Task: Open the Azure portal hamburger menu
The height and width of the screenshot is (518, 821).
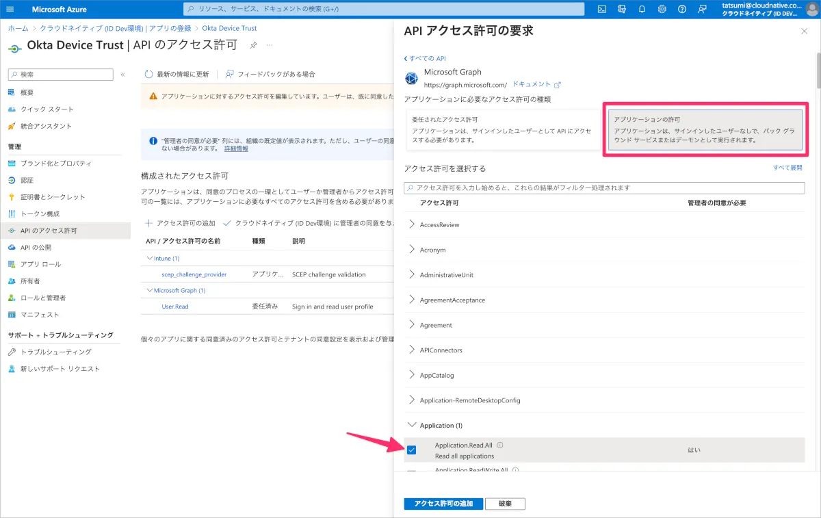Action: click(10, 9)
